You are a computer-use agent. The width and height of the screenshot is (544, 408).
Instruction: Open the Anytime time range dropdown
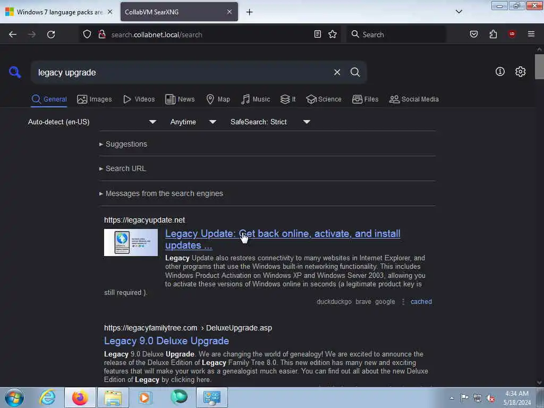(x=193, y=122)
